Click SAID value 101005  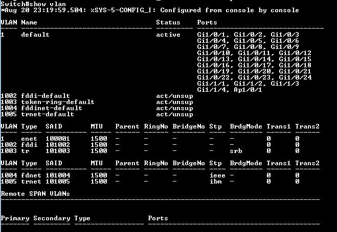(58, 182)
